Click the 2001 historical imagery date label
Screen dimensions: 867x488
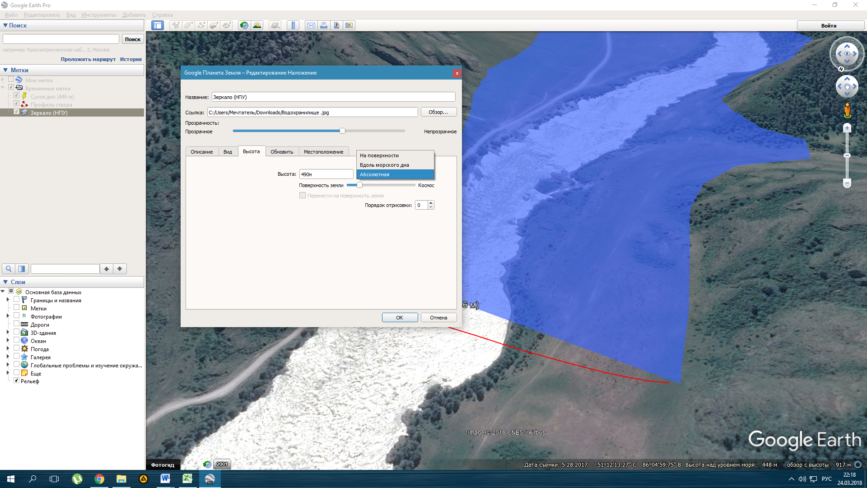(222, 464)
